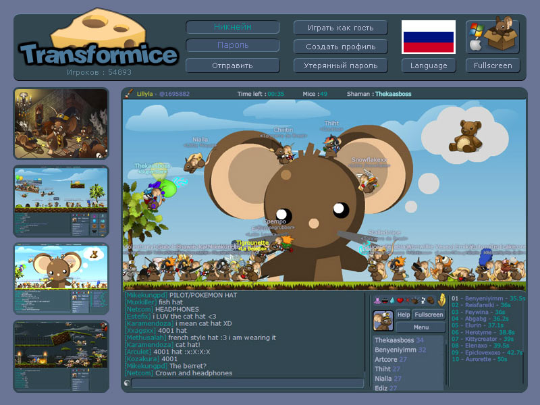Viewport: 540px width, 405px height.
Task: Click the [Mikekungpd] name in PILOT/POKEMON HAT line
Action: tap(146, 295)
